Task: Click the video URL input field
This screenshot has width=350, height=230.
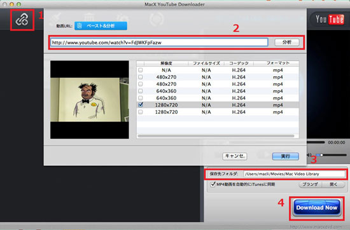Action: pos(159,43)
